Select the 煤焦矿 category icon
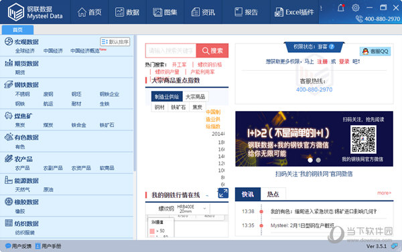The height and width of the screenshot is (252, 402). 9,116
